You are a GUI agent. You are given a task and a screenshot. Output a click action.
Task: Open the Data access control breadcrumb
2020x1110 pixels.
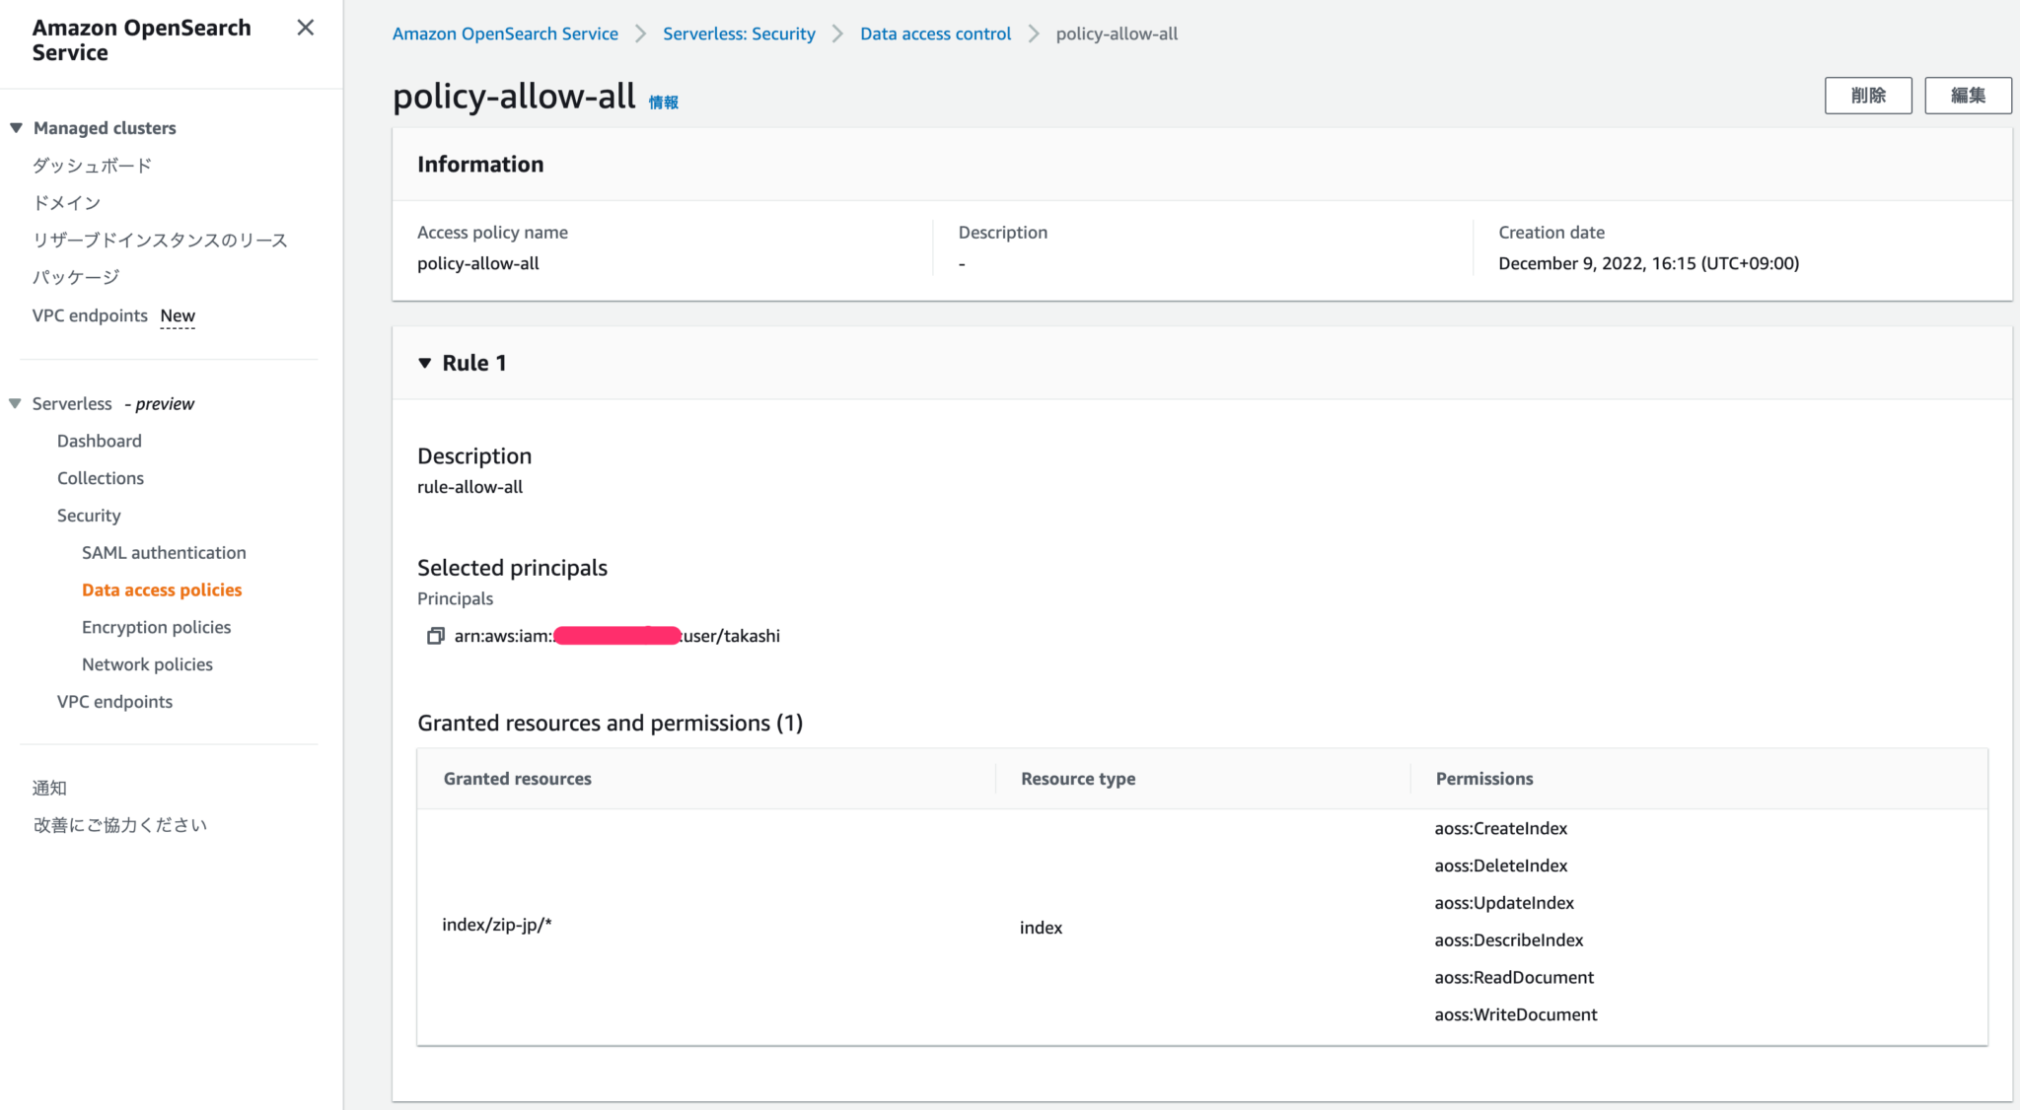pos(934,33)
